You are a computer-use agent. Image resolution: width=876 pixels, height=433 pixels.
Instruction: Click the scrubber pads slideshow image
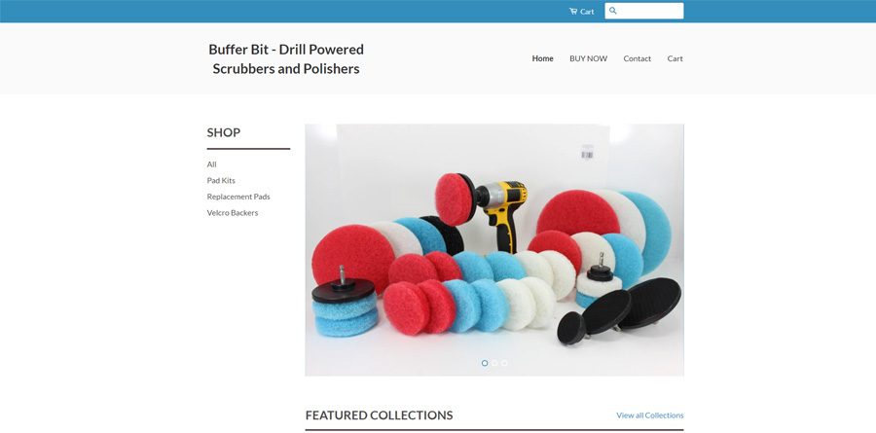tap(494, 250)
